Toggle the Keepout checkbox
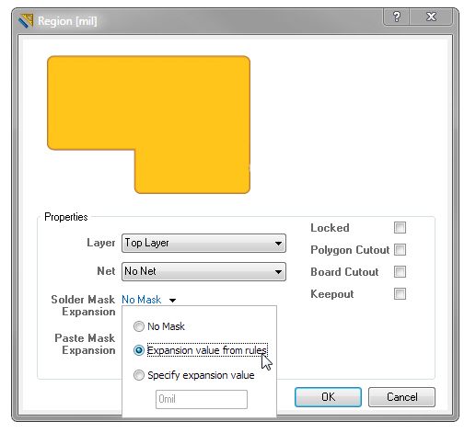This screenshot has height=433, width=476. tap(400, 294)
